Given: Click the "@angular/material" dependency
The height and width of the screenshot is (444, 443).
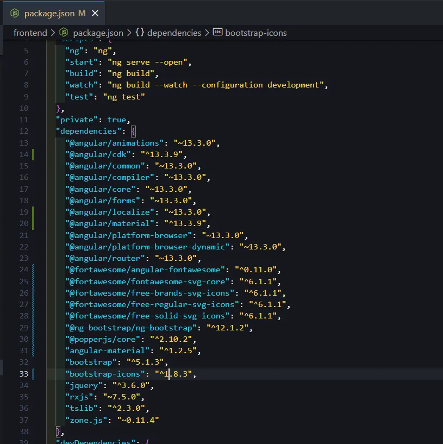Looking at the screenshot, I should [x=110, y=224].
